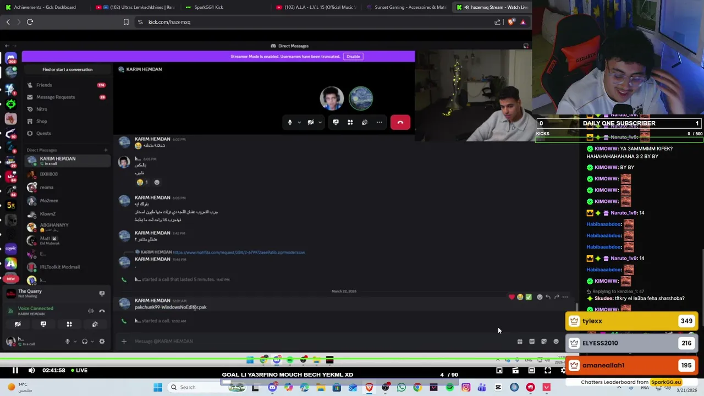Expand microphone options arrow in call

[299, 122]
